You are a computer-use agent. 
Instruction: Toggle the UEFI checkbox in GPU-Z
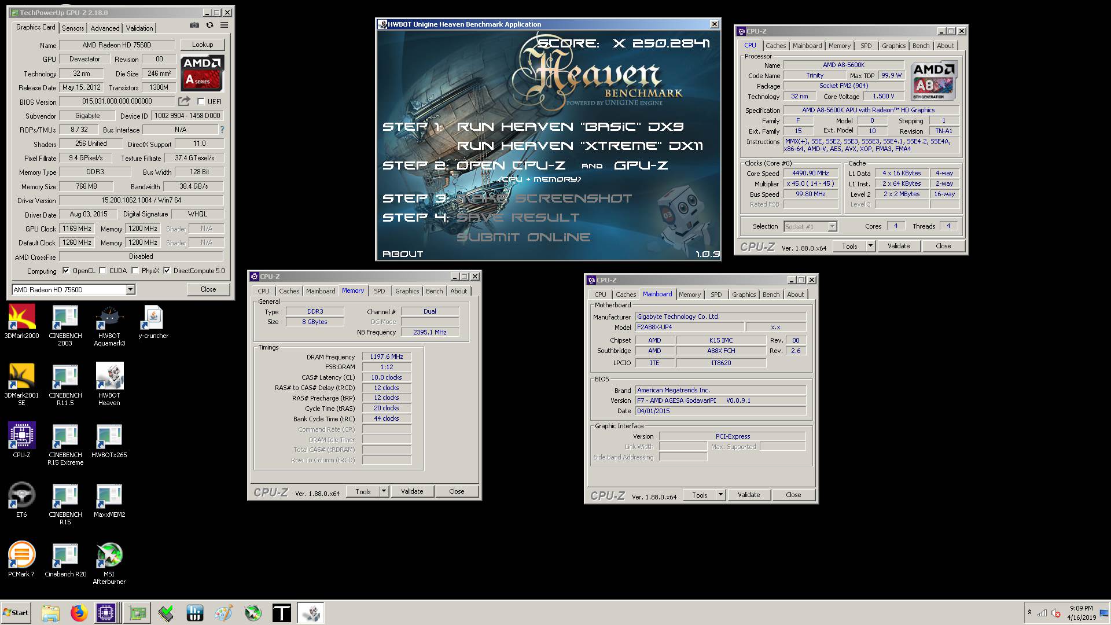(201, 101)
